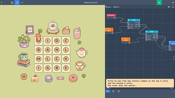Open options menu of CONST node valued 3
This screenshot has height=98, width=175.
[x=129, y=39]
